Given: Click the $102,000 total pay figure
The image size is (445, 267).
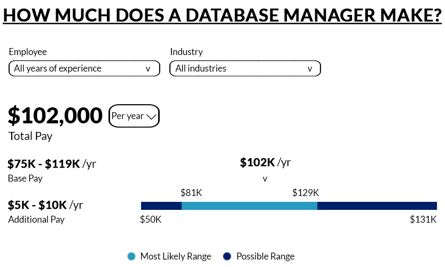Looking at the screenshot, I should 55,115.
